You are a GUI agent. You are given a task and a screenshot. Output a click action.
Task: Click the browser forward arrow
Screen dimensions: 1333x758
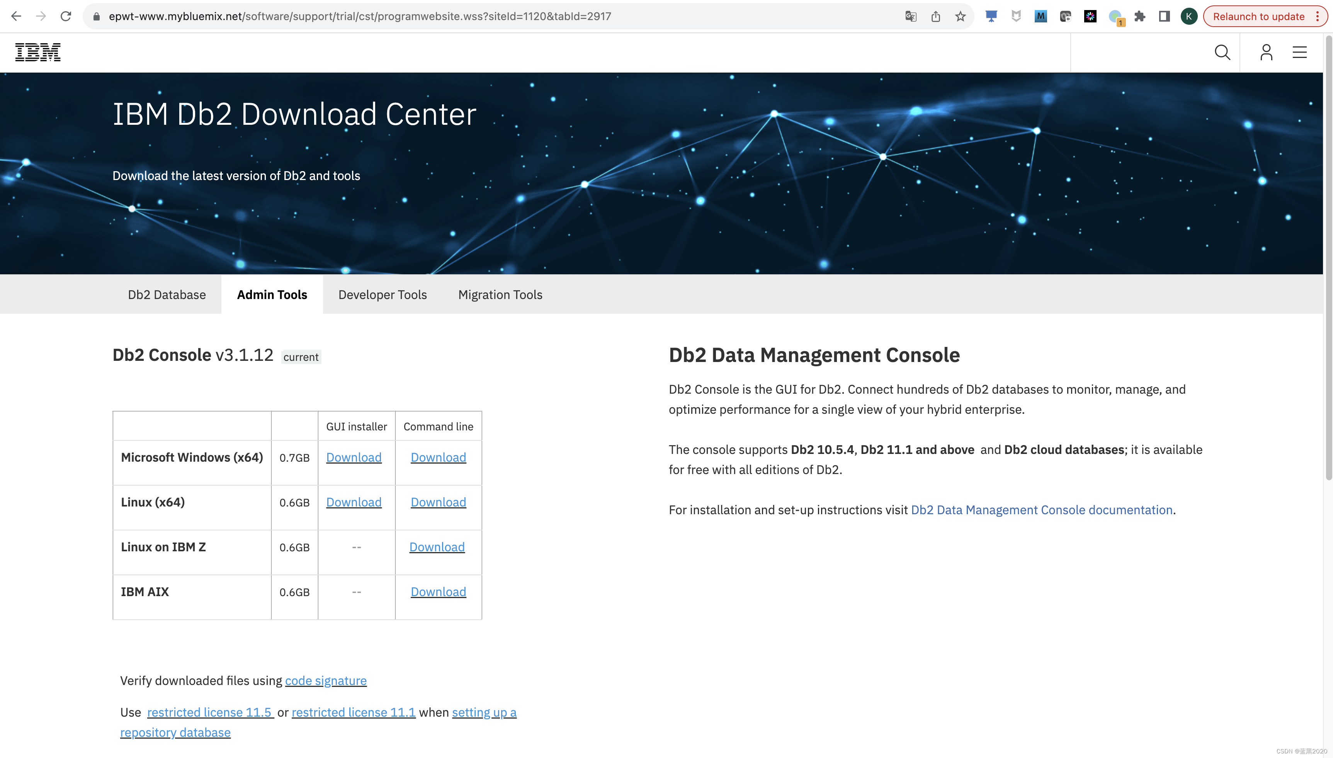pos(41,16)
